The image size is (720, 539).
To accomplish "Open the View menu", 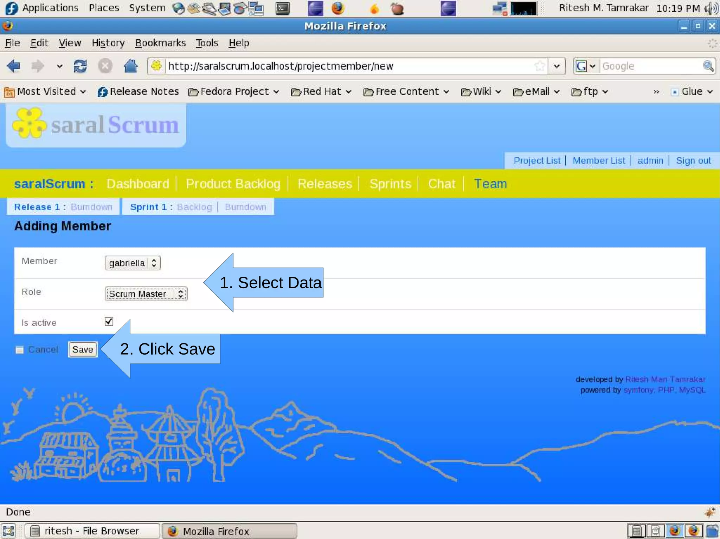I will pos(70,43).
